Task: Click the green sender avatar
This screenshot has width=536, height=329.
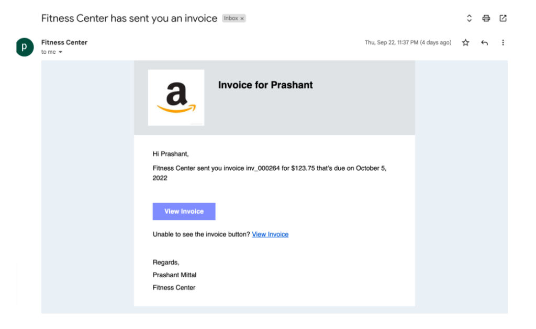Action: 25,46
